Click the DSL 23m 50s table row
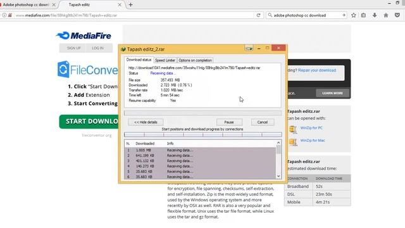The image size is (405, 228). coord(318,194)
